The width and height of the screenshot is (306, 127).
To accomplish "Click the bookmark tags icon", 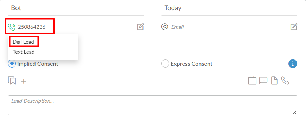I will point(12,80).
